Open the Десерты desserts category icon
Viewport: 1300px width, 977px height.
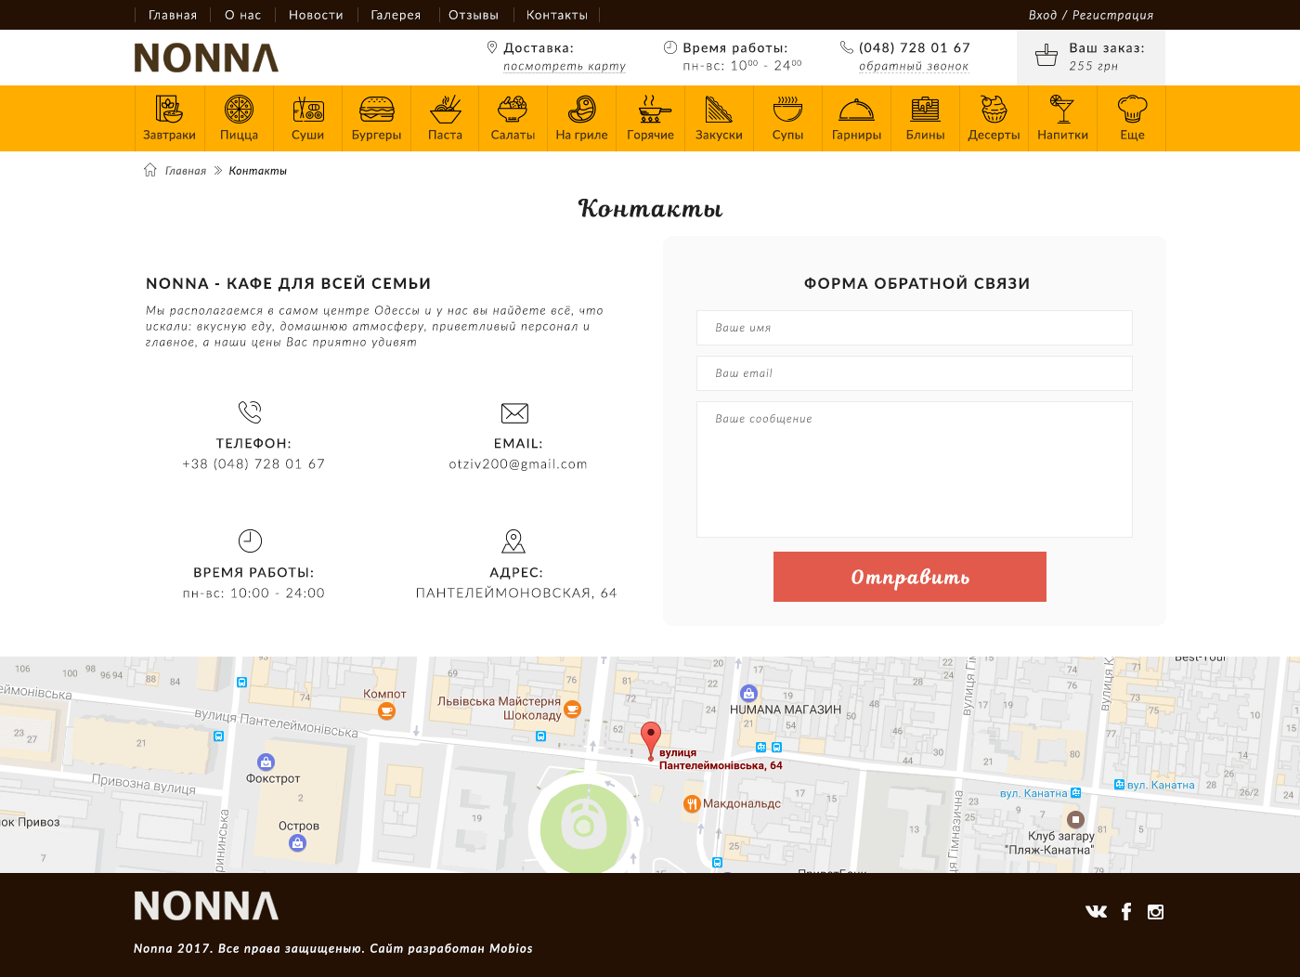point(994,110)
